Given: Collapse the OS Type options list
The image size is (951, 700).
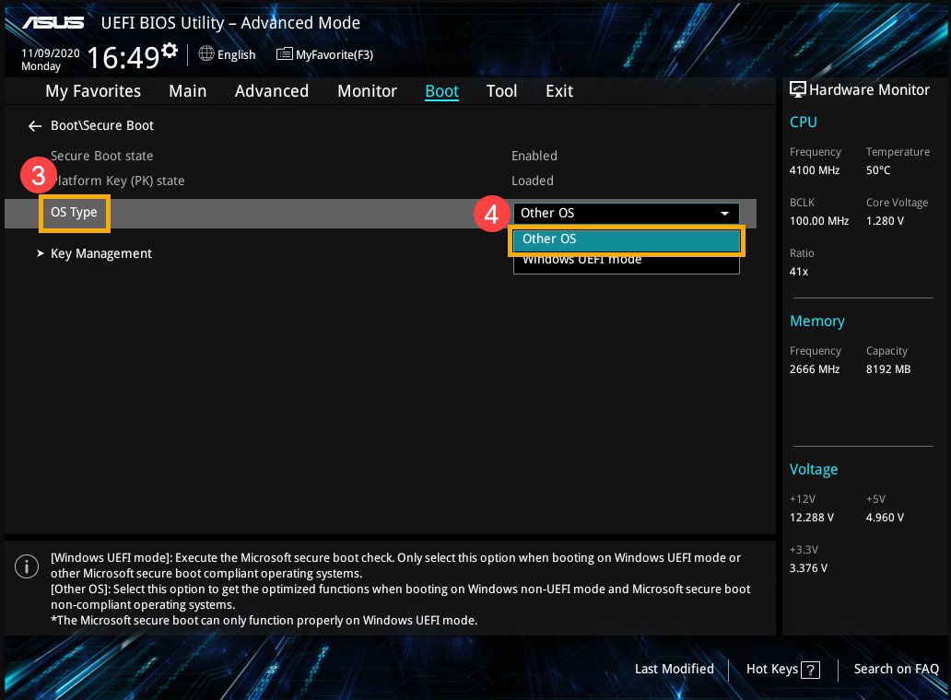Looking at the screenshot, I should (x=725, y=213).
